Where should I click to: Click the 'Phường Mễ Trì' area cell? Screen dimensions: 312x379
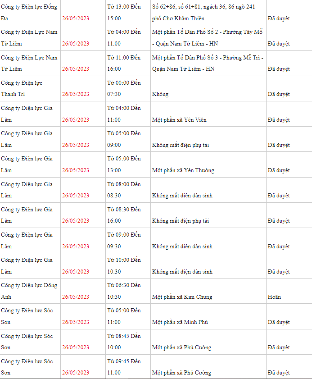[208, 63]
